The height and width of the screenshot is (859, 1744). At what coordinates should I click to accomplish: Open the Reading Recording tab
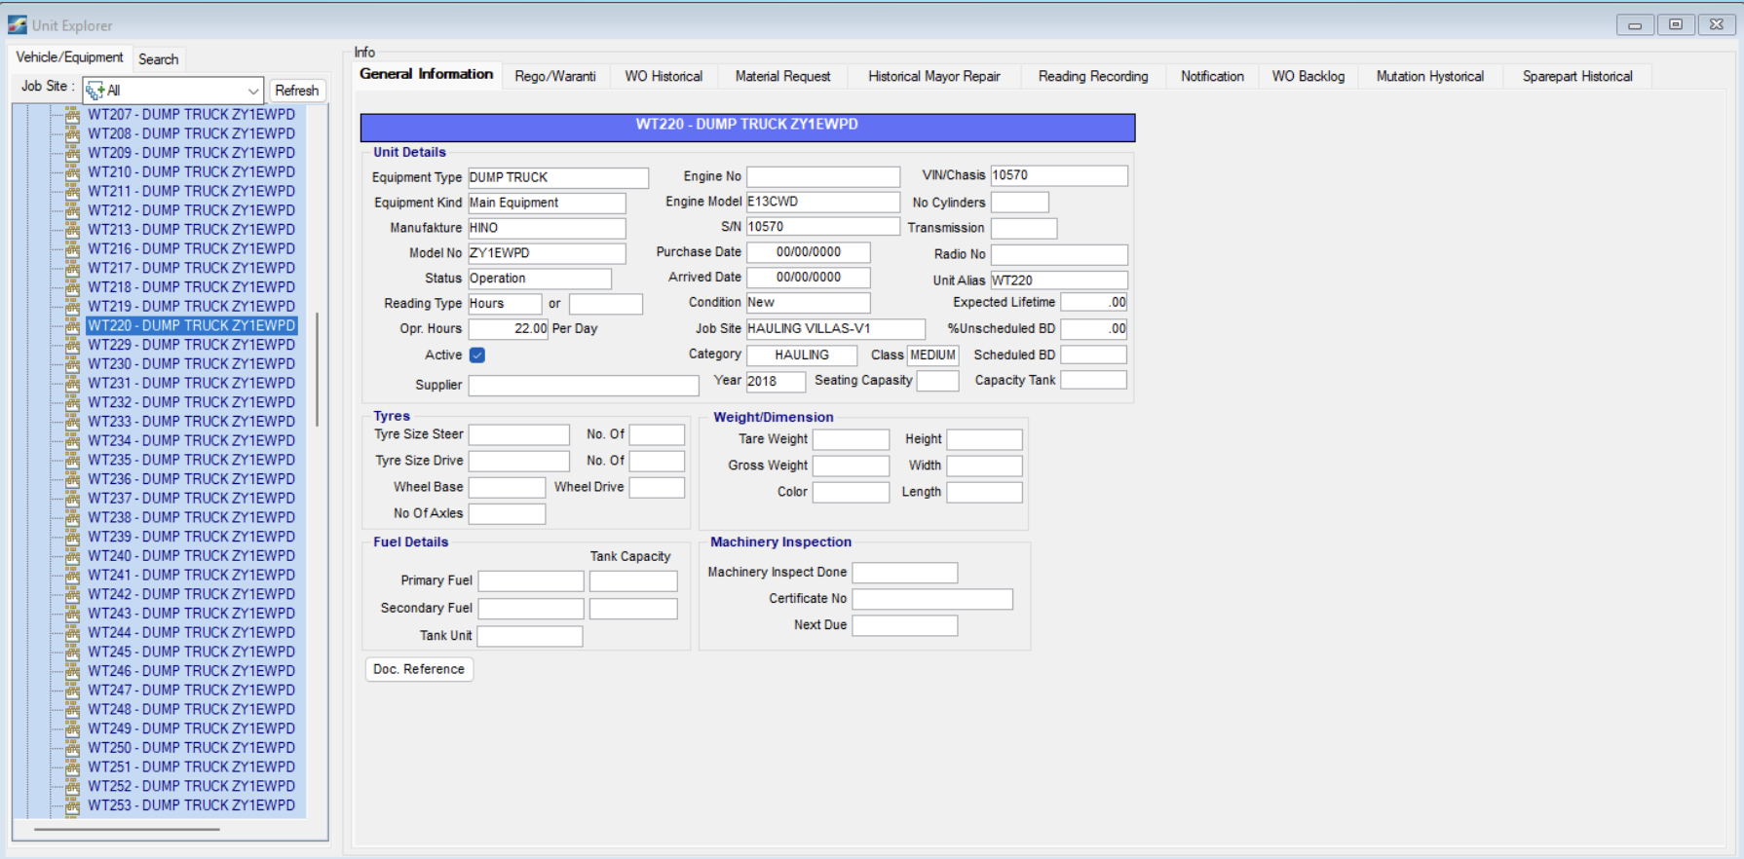pos(1093,76)
